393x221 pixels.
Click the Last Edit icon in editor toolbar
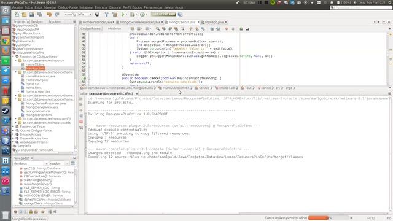click(x=133, y=29)
